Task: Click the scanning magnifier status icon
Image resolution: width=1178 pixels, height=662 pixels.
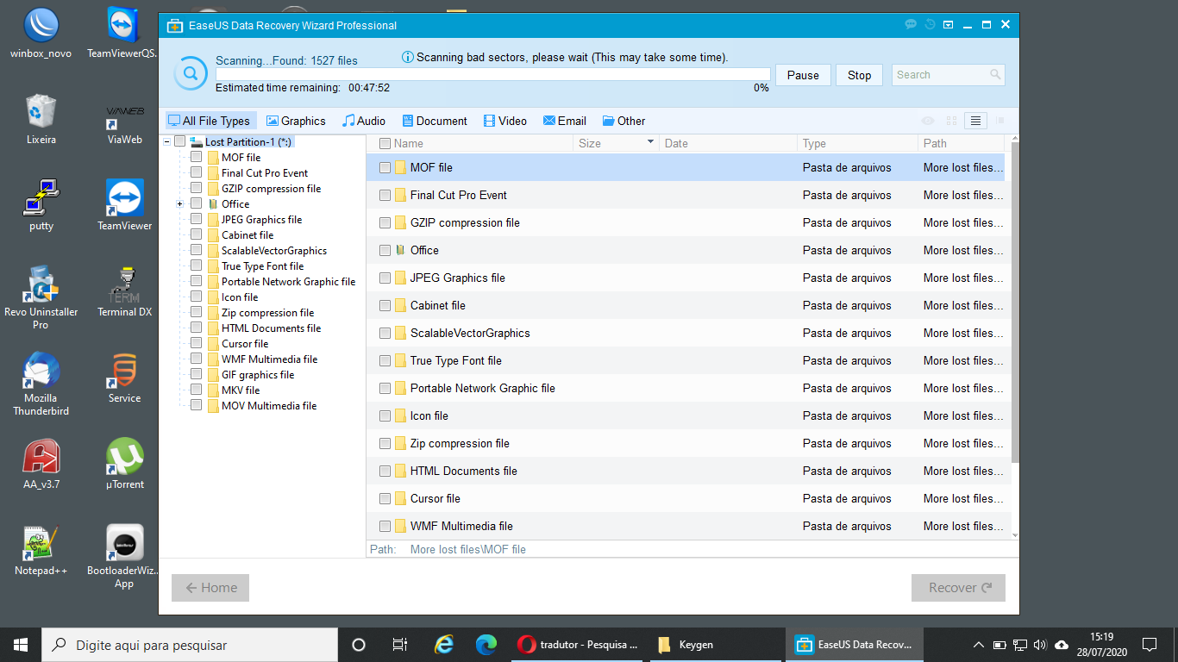Action: [191, 73]
